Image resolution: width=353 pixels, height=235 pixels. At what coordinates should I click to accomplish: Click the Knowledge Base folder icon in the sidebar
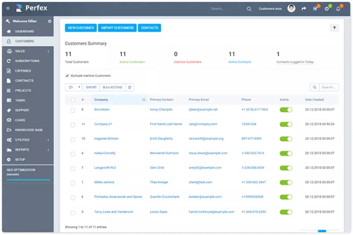(9, 130)
